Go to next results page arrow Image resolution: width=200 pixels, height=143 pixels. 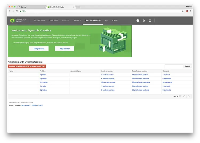pyautogui.click(x=189, y=96)
